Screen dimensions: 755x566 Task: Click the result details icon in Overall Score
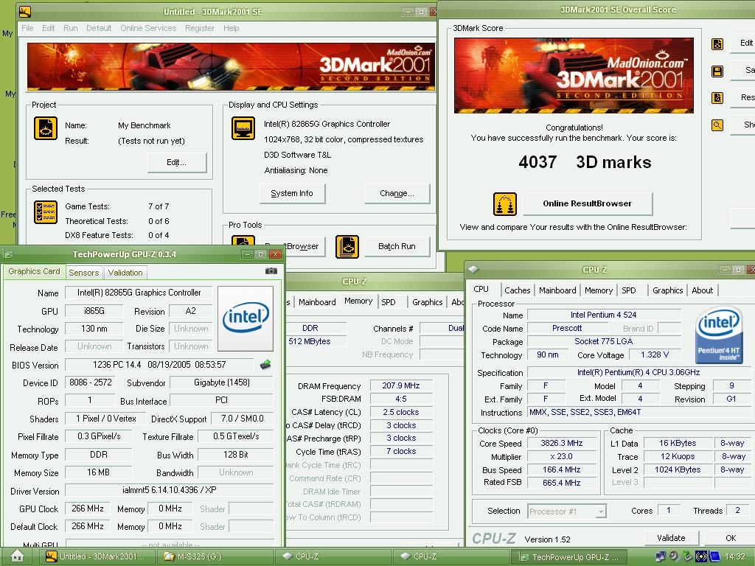pyautogui.click(x=717, y=98)
